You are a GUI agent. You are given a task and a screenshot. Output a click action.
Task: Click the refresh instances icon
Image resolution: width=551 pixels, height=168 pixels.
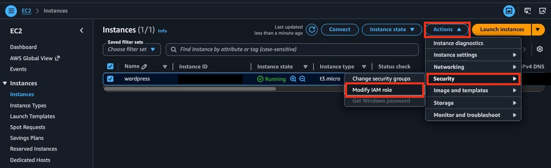(x=312, y=29)
